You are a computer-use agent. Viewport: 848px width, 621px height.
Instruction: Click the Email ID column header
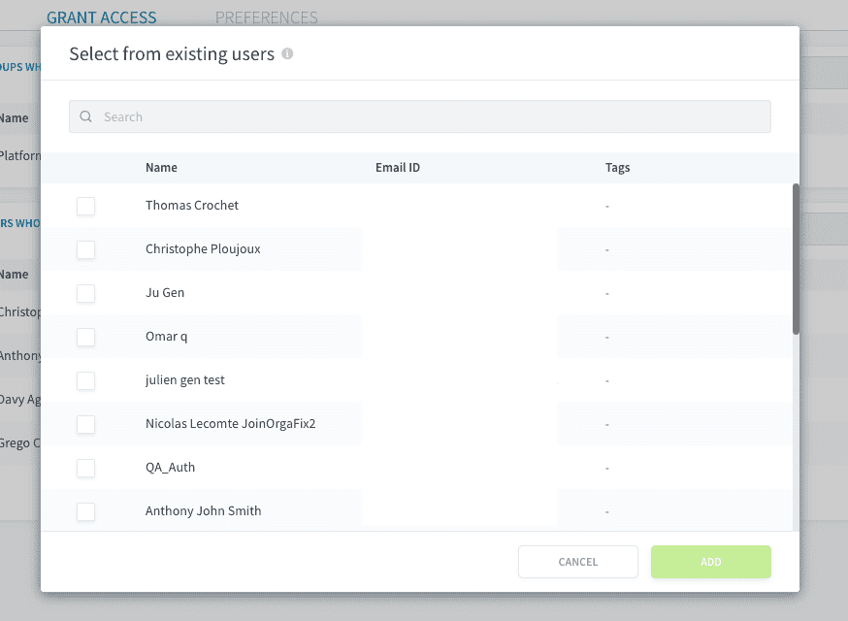(398, 168)
